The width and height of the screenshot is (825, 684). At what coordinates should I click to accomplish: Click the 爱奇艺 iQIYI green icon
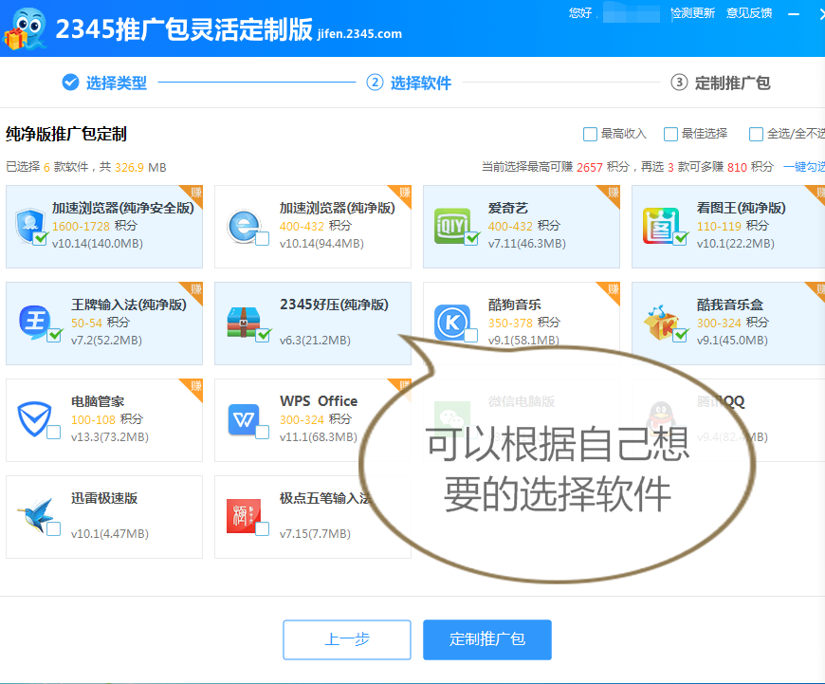click(x=451, y=226)
